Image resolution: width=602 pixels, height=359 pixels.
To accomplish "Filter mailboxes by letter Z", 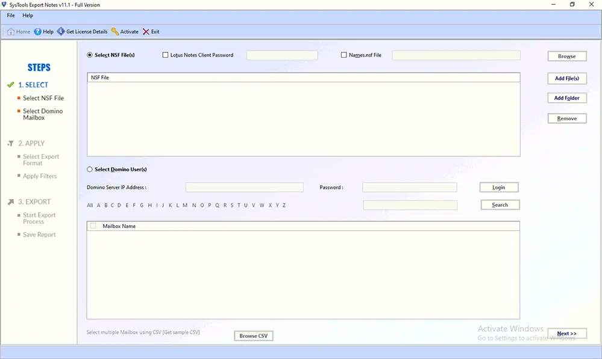I will pos(284,206).
